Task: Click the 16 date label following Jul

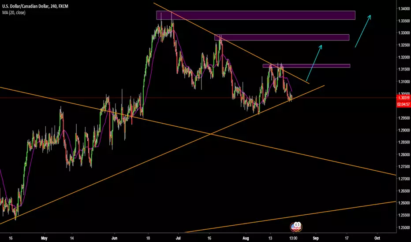Action: point(209,238)
